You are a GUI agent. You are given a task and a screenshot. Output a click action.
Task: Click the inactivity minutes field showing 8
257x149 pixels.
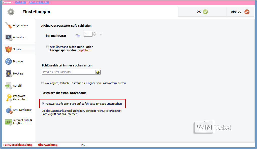pyautogui.click(x=88, y=34)
